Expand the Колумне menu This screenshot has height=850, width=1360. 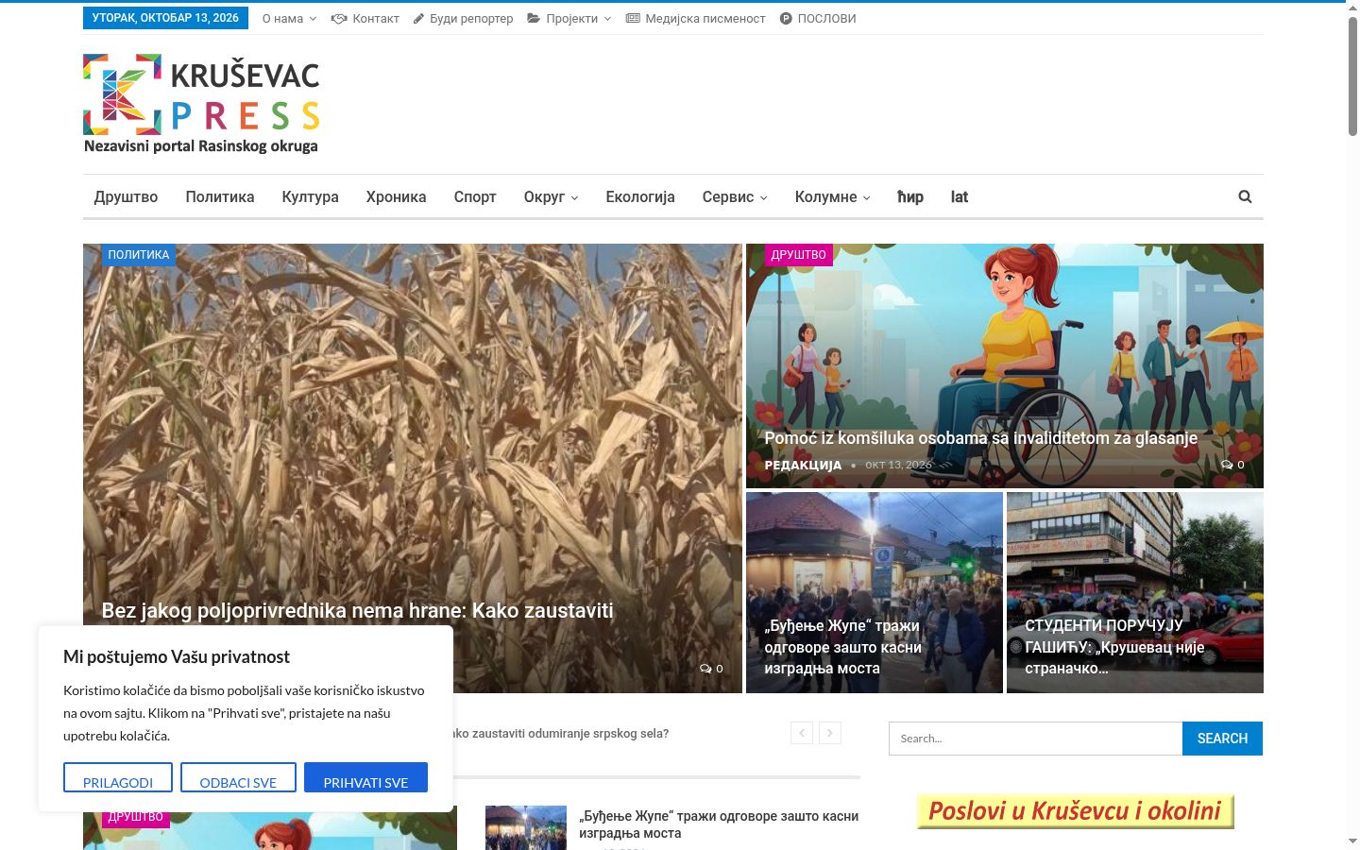[x=832, y=196]
